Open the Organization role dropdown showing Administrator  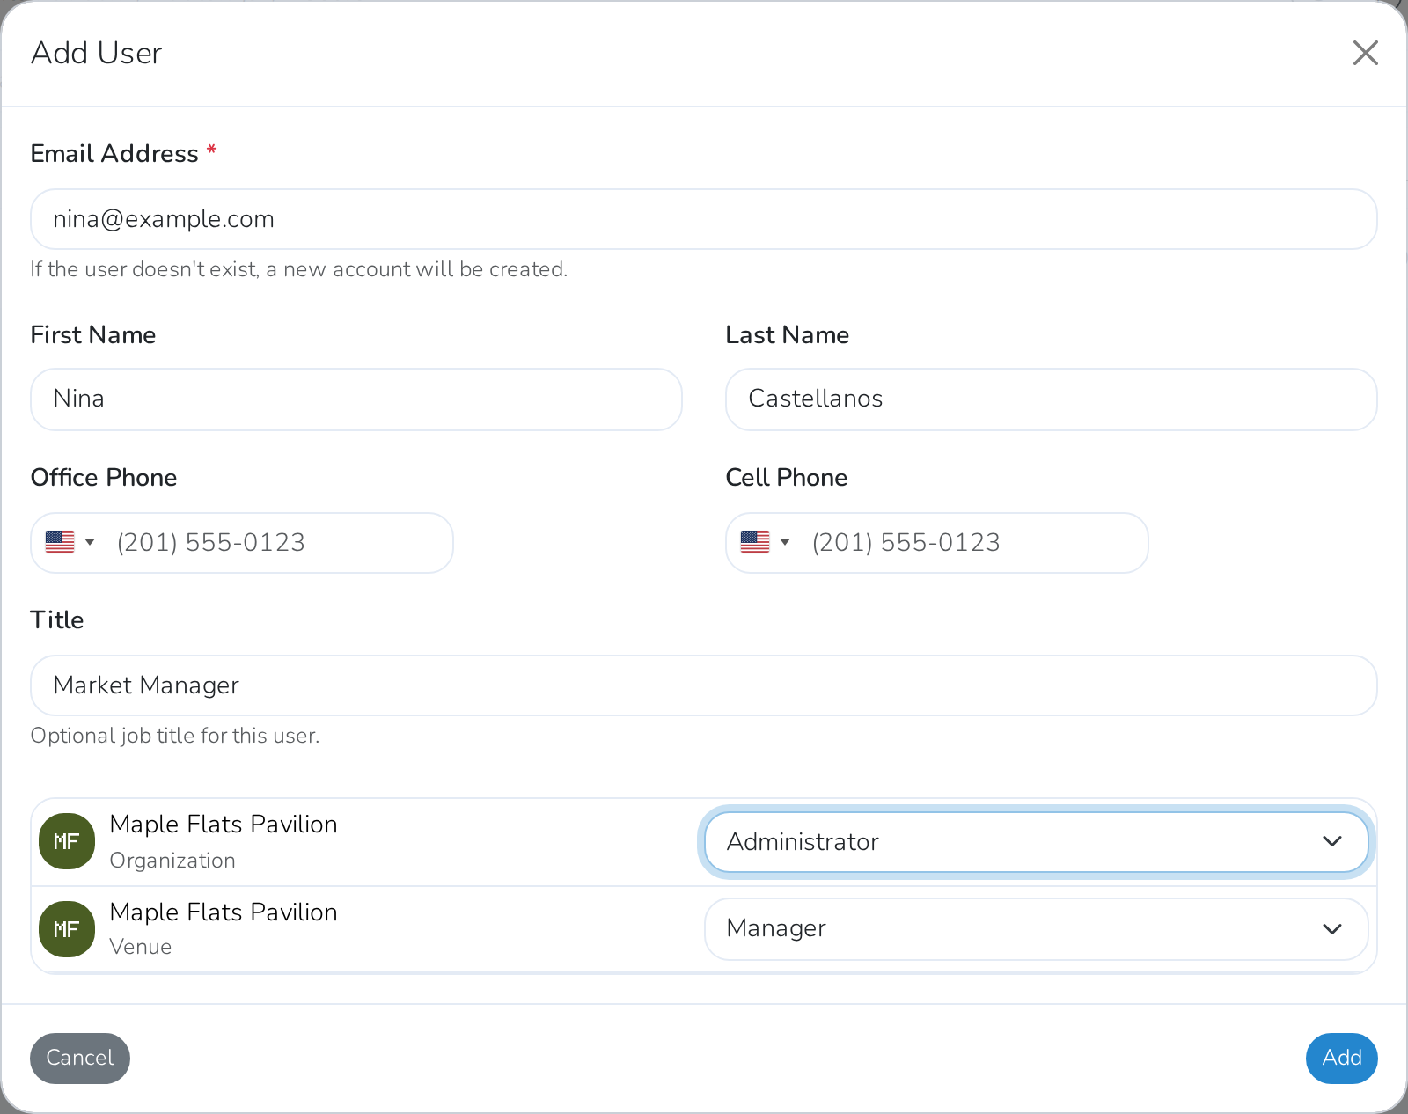pyautogui.click(x=1037, y=842)
